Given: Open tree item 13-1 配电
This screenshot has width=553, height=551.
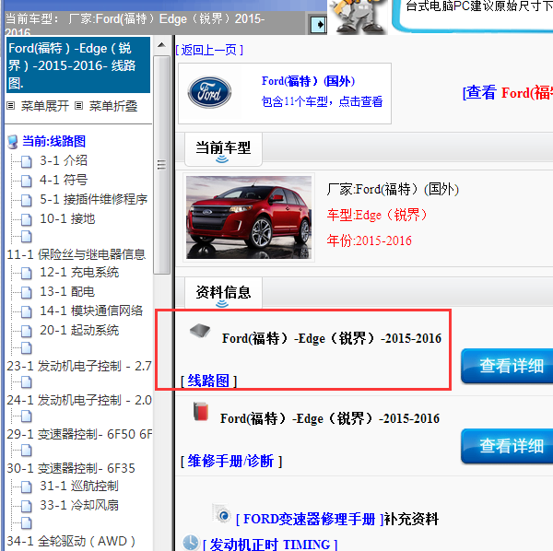Looking at the screenshot, I should (67, 291).
